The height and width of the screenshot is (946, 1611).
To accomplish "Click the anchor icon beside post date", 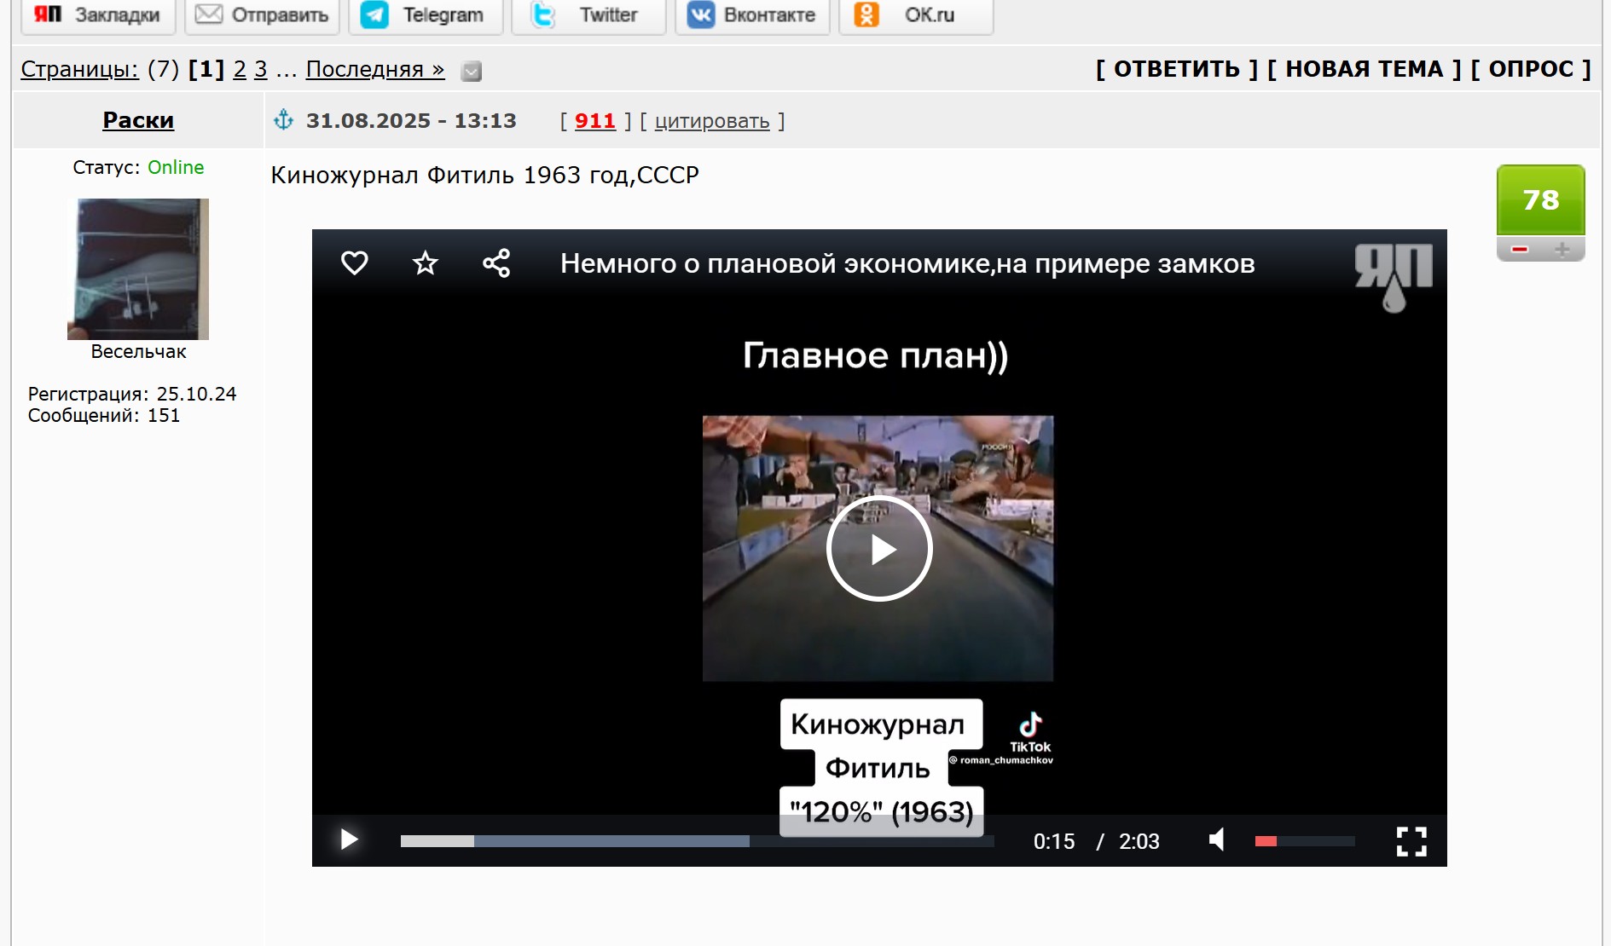I will click(284, 120).
